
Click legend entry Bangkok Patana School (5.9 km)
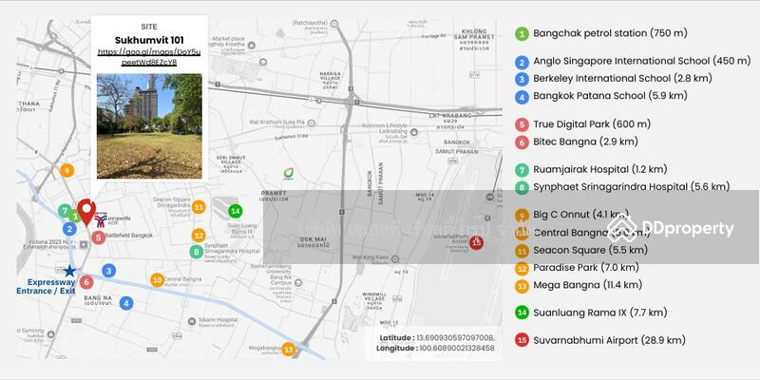tap(610, 96)
